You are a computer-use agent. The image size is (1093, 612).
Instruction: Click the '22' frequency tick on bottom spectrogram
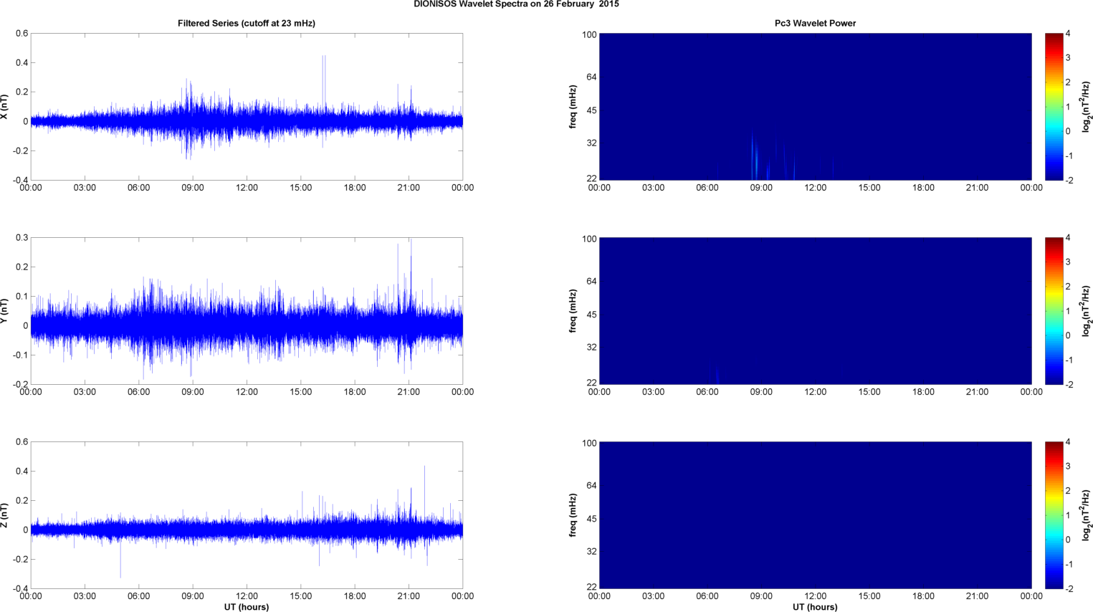pyautogui.click(x=592, y=587)
